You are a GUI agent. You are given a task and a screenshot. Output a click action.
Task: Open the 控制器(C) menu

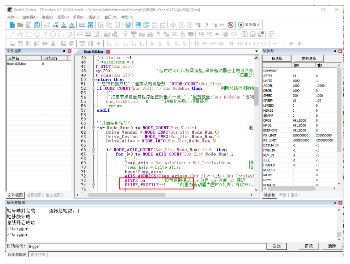pyautogui.click(x=29, y=17)
